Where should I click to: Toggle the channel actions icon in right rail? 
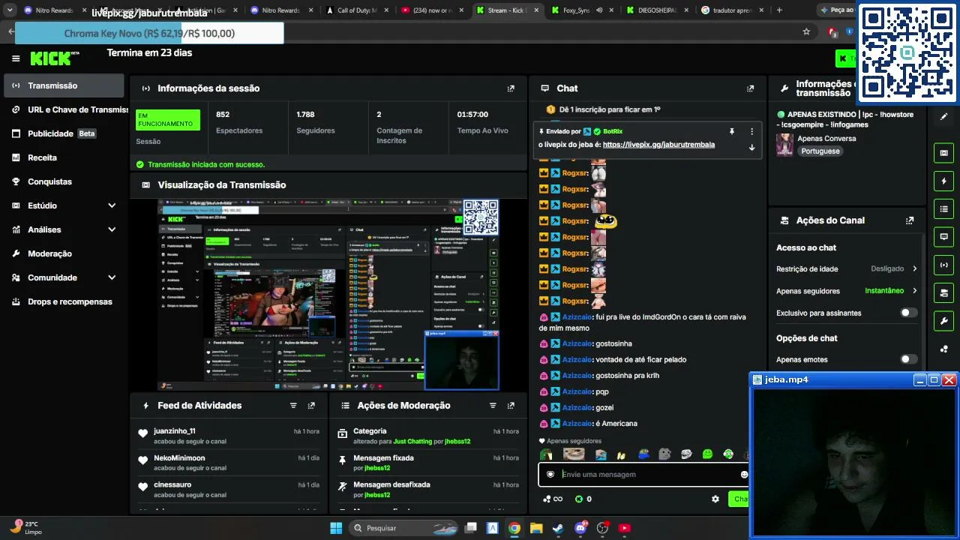point(943,292)
